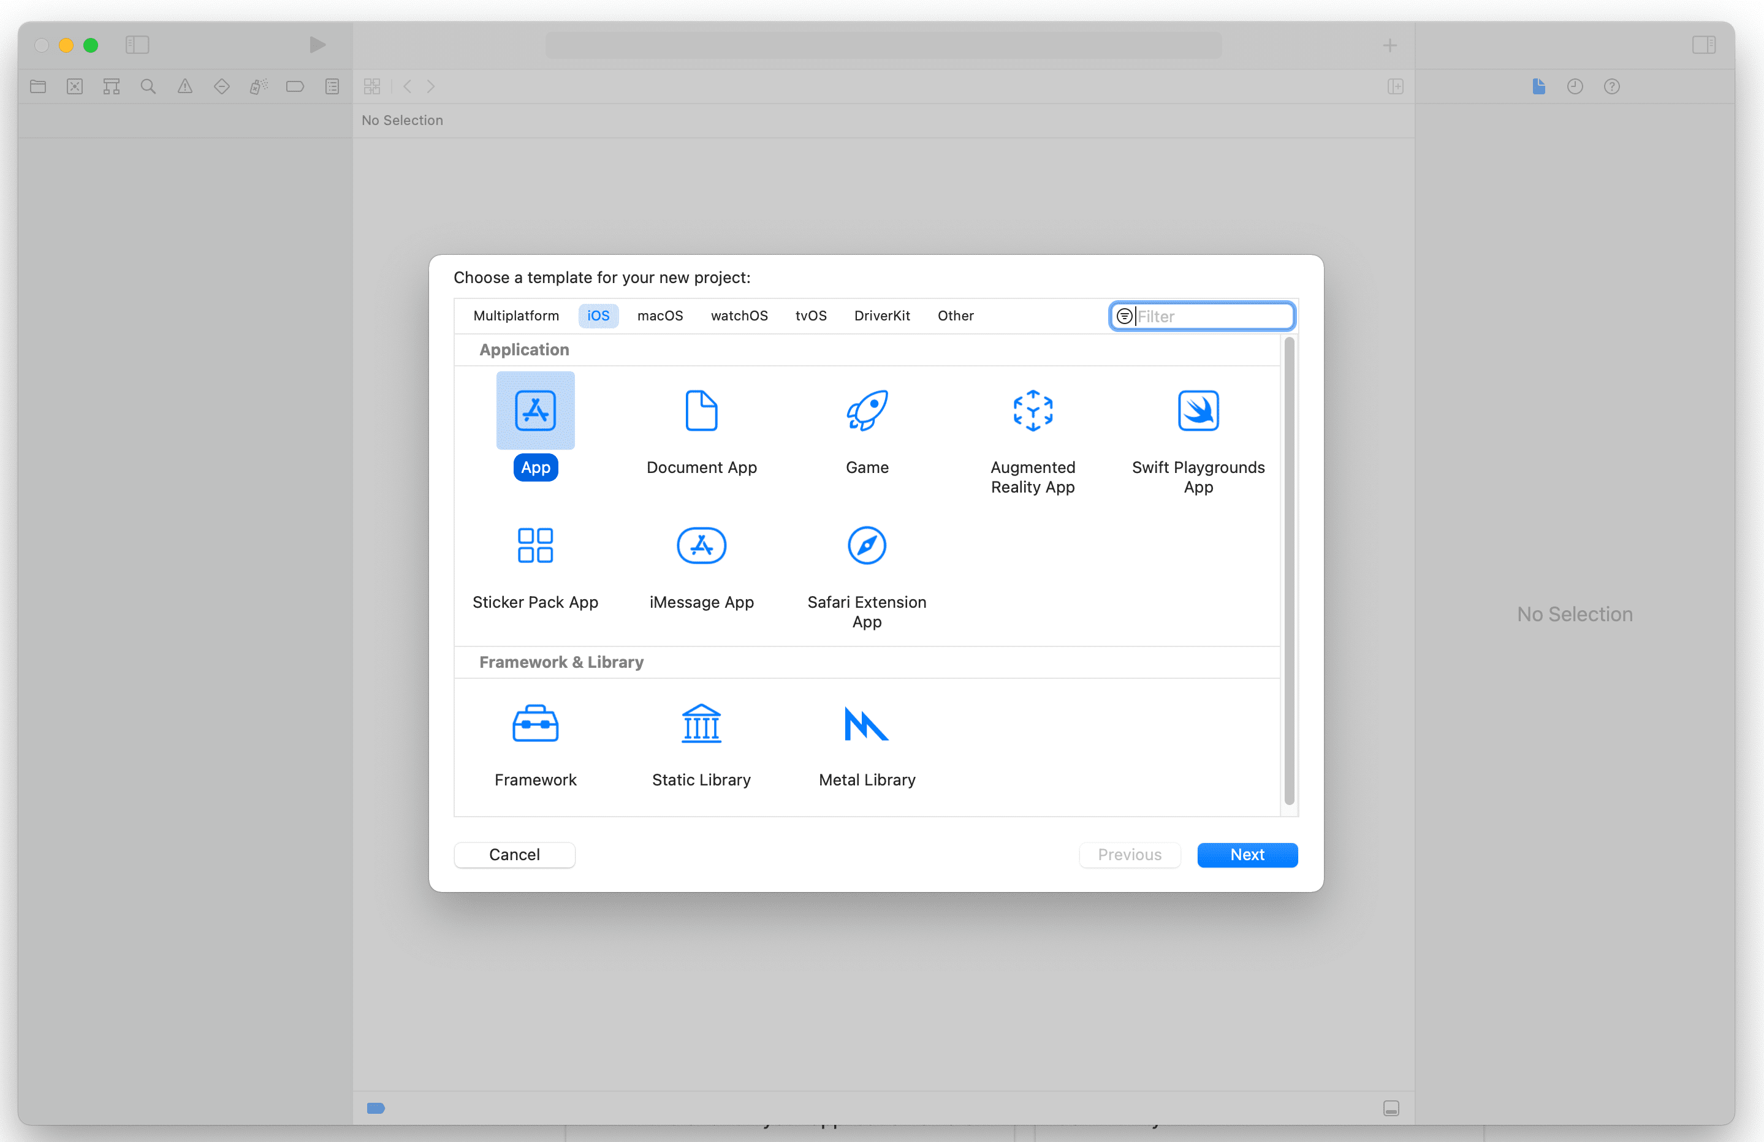Screen dimensions: 1764x1142
Task: Choose the Game template rocket icon
Action: coord(867,410)
